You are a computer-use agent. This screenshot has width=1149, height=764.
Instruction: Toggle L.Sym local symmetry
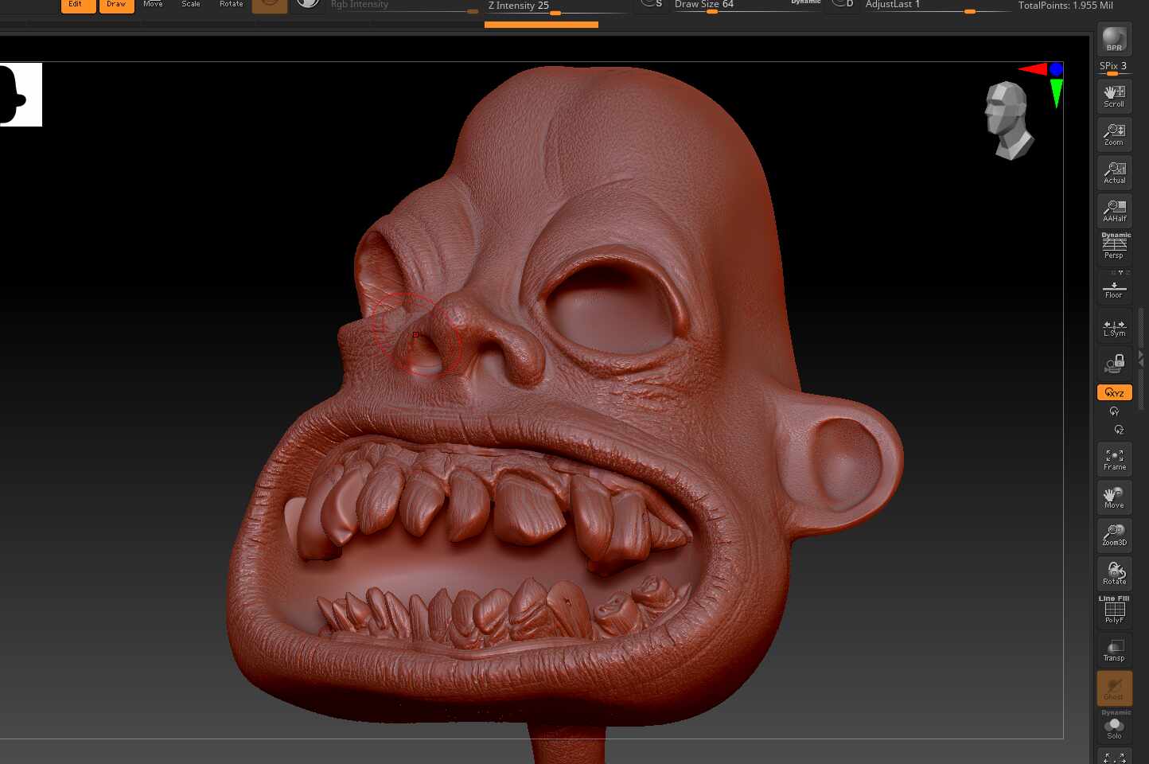(x=1114, y=326)
